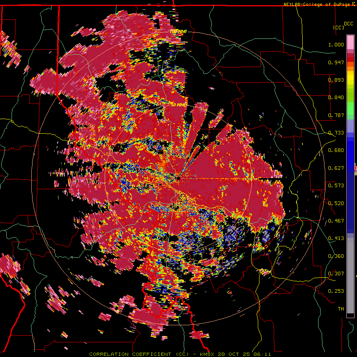Viewport: 357px width, 357px height.
Task: Select the 0.573 legend value
Action: click(x=336, y=186)
